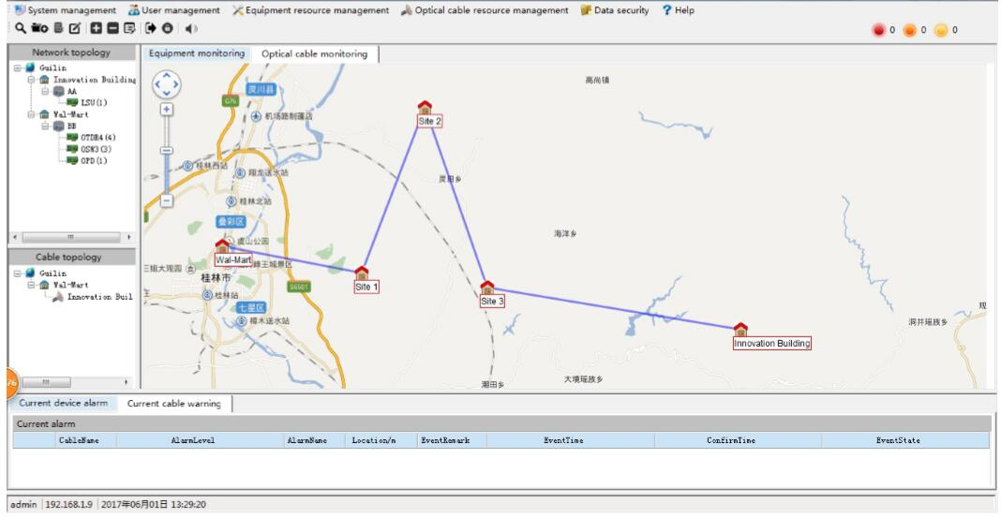Collapse the BB node under Wal-Mart
This screenshot has width=1001, height=518.
tap(44, 126)
